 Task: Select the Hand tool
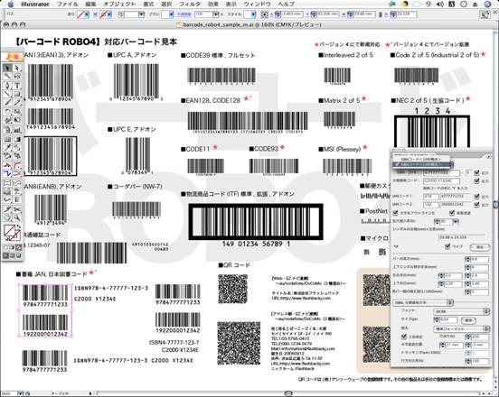[x=7, y=217]
